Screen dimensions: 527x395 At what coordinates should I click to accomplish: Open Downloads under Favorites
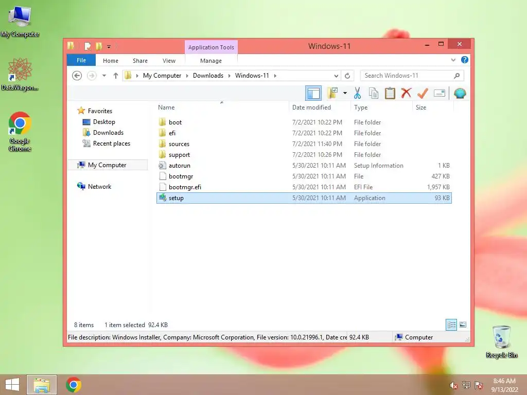pos(108,133)
